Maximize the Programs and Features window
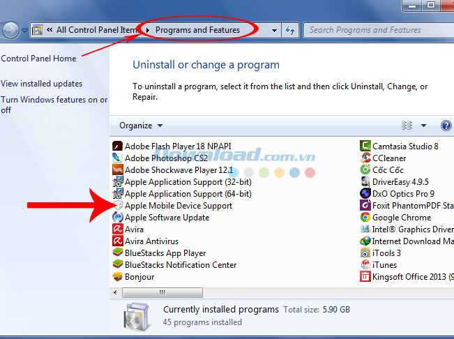454x339 pixels. click(x=430, y=5)
